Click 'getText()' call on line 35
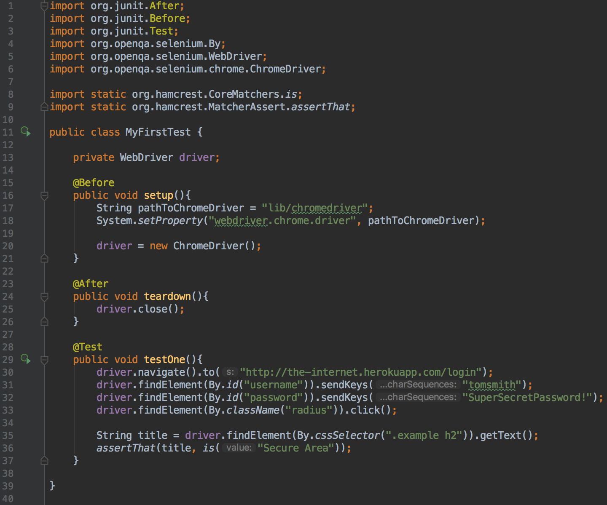The width and height of the screenshot is (607, 505). 507,436
